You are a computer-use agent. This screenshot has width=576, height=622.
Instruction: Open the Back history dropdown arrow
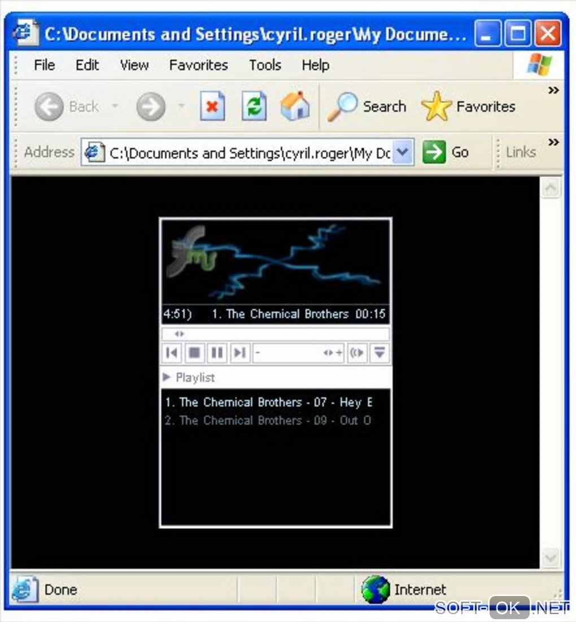point(115,106)
